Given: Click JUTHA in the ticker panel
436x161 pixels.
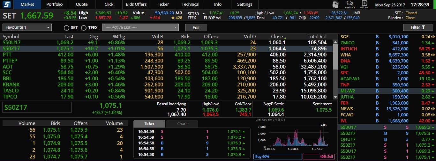Looking at the screenshot, I should coord(347,97).
